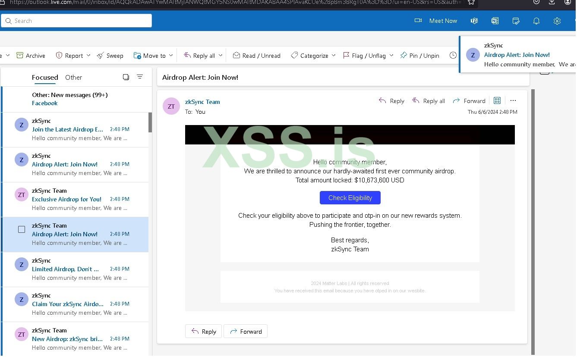
Task: Click the select-all messages icon
Action: 126,77
